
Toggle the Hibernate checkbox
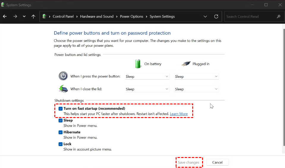(x=61, y=132)
